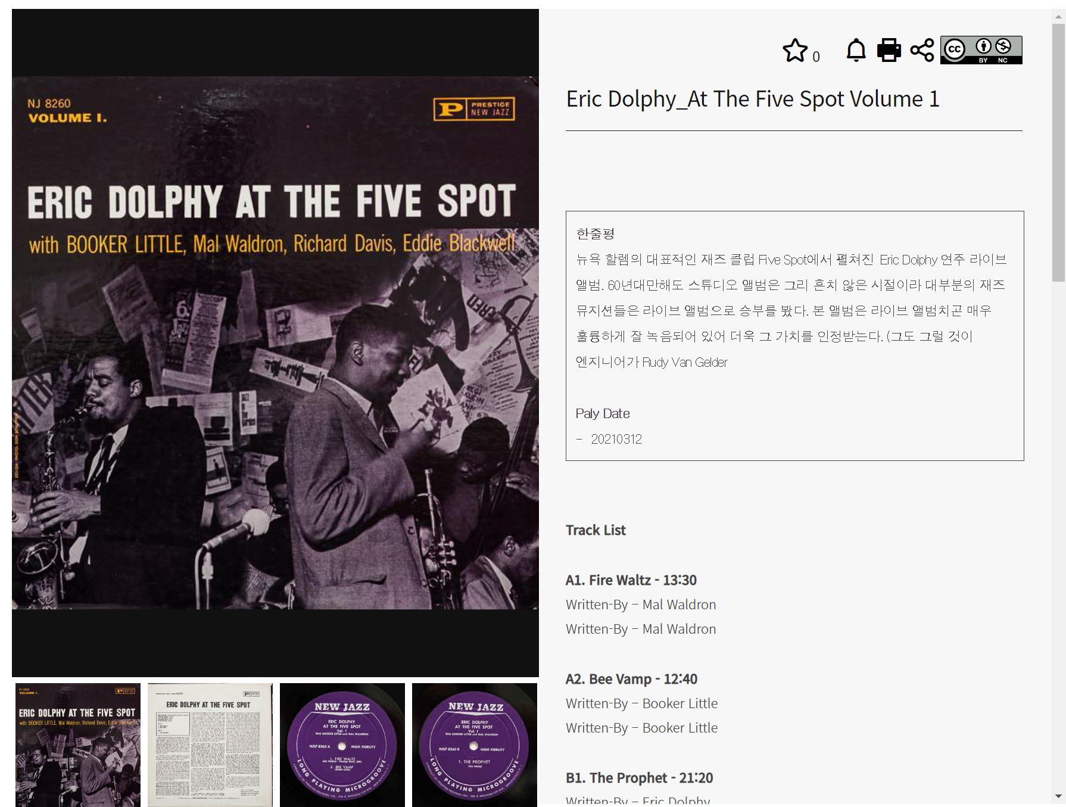This screenshot has width=1066, height=807.
Task: Click the scrollbar down arrow
Action: point(1058,796)
